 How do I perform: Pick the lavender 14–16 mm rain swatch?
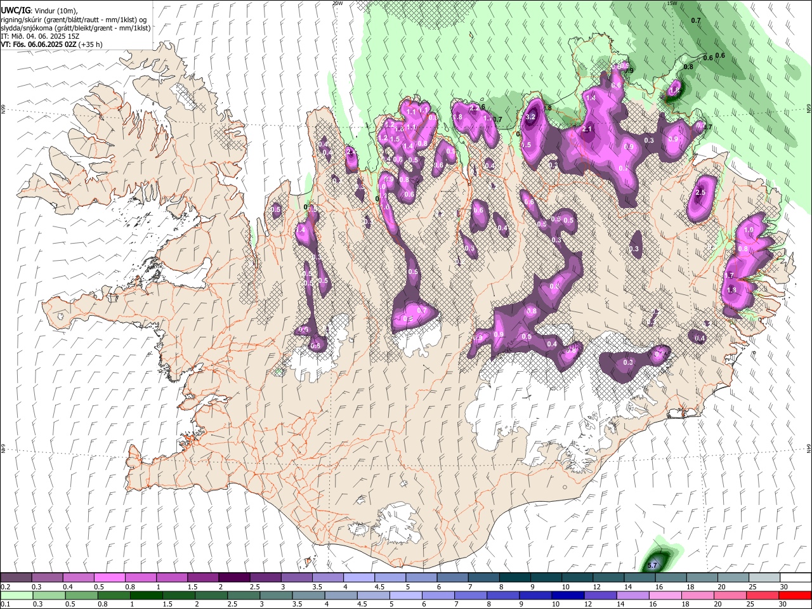click(x=633, y=595)
